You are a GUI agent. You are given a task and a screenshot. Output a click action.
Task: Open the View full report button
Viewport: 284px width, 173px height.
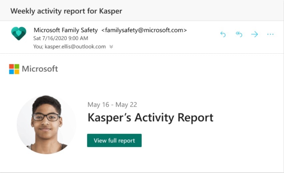(x=114, y=140)
